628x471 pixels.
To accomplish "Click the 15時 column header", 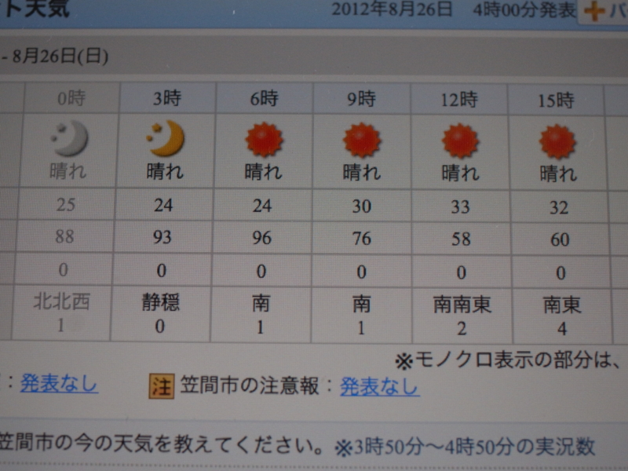I will pyautogui.click(x=557, y=100).
